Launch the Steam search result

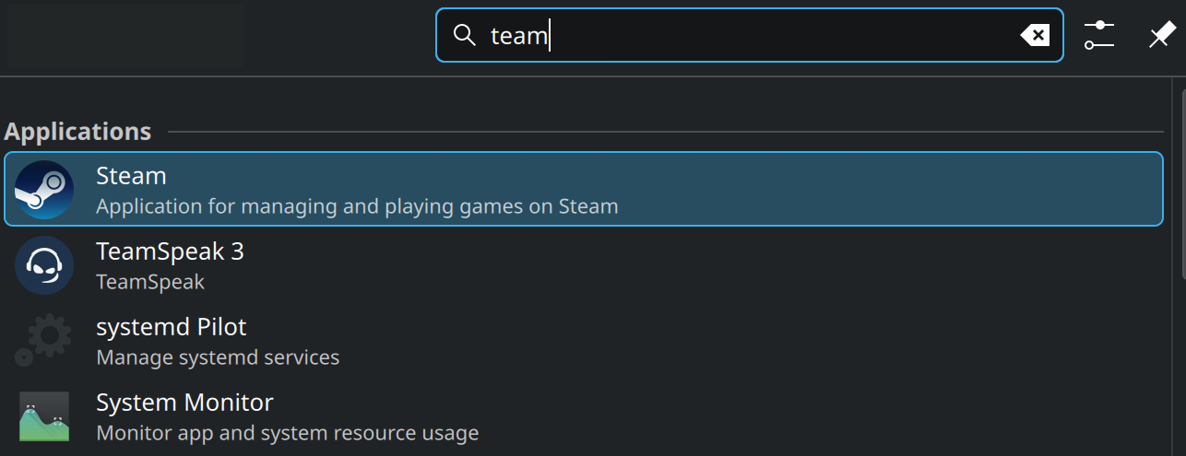(131, 175)
